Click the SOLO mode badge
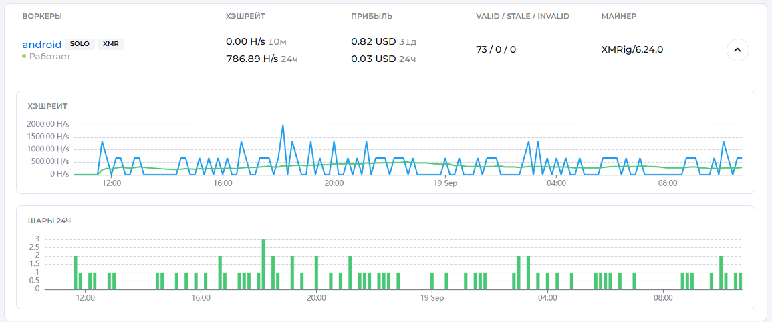The image size is (772, 322). click(80, 44)
